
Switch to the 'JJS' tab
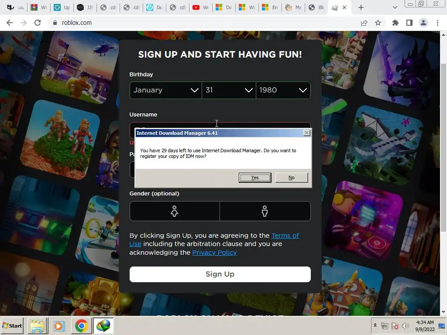click(x=85, y=8)
